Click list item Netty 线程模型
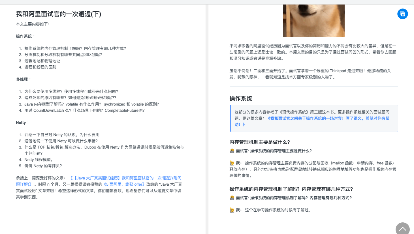The image size is (414, 234). point(39,160)
